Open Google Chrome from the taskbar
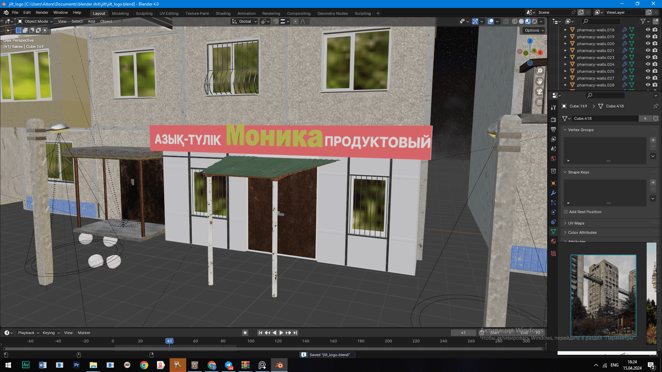662x372 pixels. (144, 365)
